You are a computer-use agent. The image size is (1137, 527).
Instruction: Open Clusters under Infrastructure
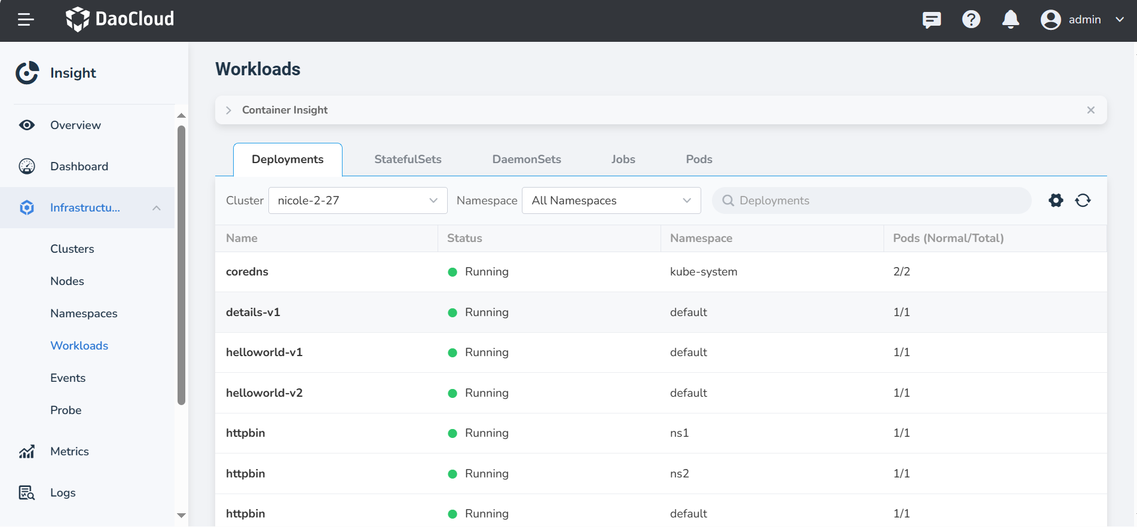(x=72, y=249)
